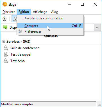This screenshot has width=102, height=107.
Task: Click the wrench icon beside Preferences
Action: coord(20,31)
